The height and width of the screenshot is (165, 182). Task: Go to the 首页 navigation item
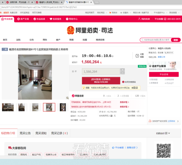(5, 40)
